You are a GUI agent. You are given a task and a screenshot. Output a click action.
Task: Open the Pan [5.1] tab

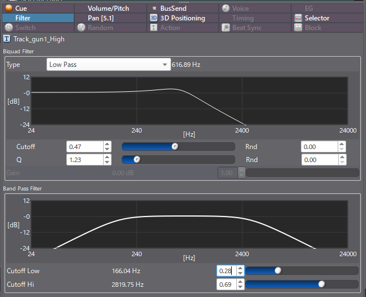point(110,18)
